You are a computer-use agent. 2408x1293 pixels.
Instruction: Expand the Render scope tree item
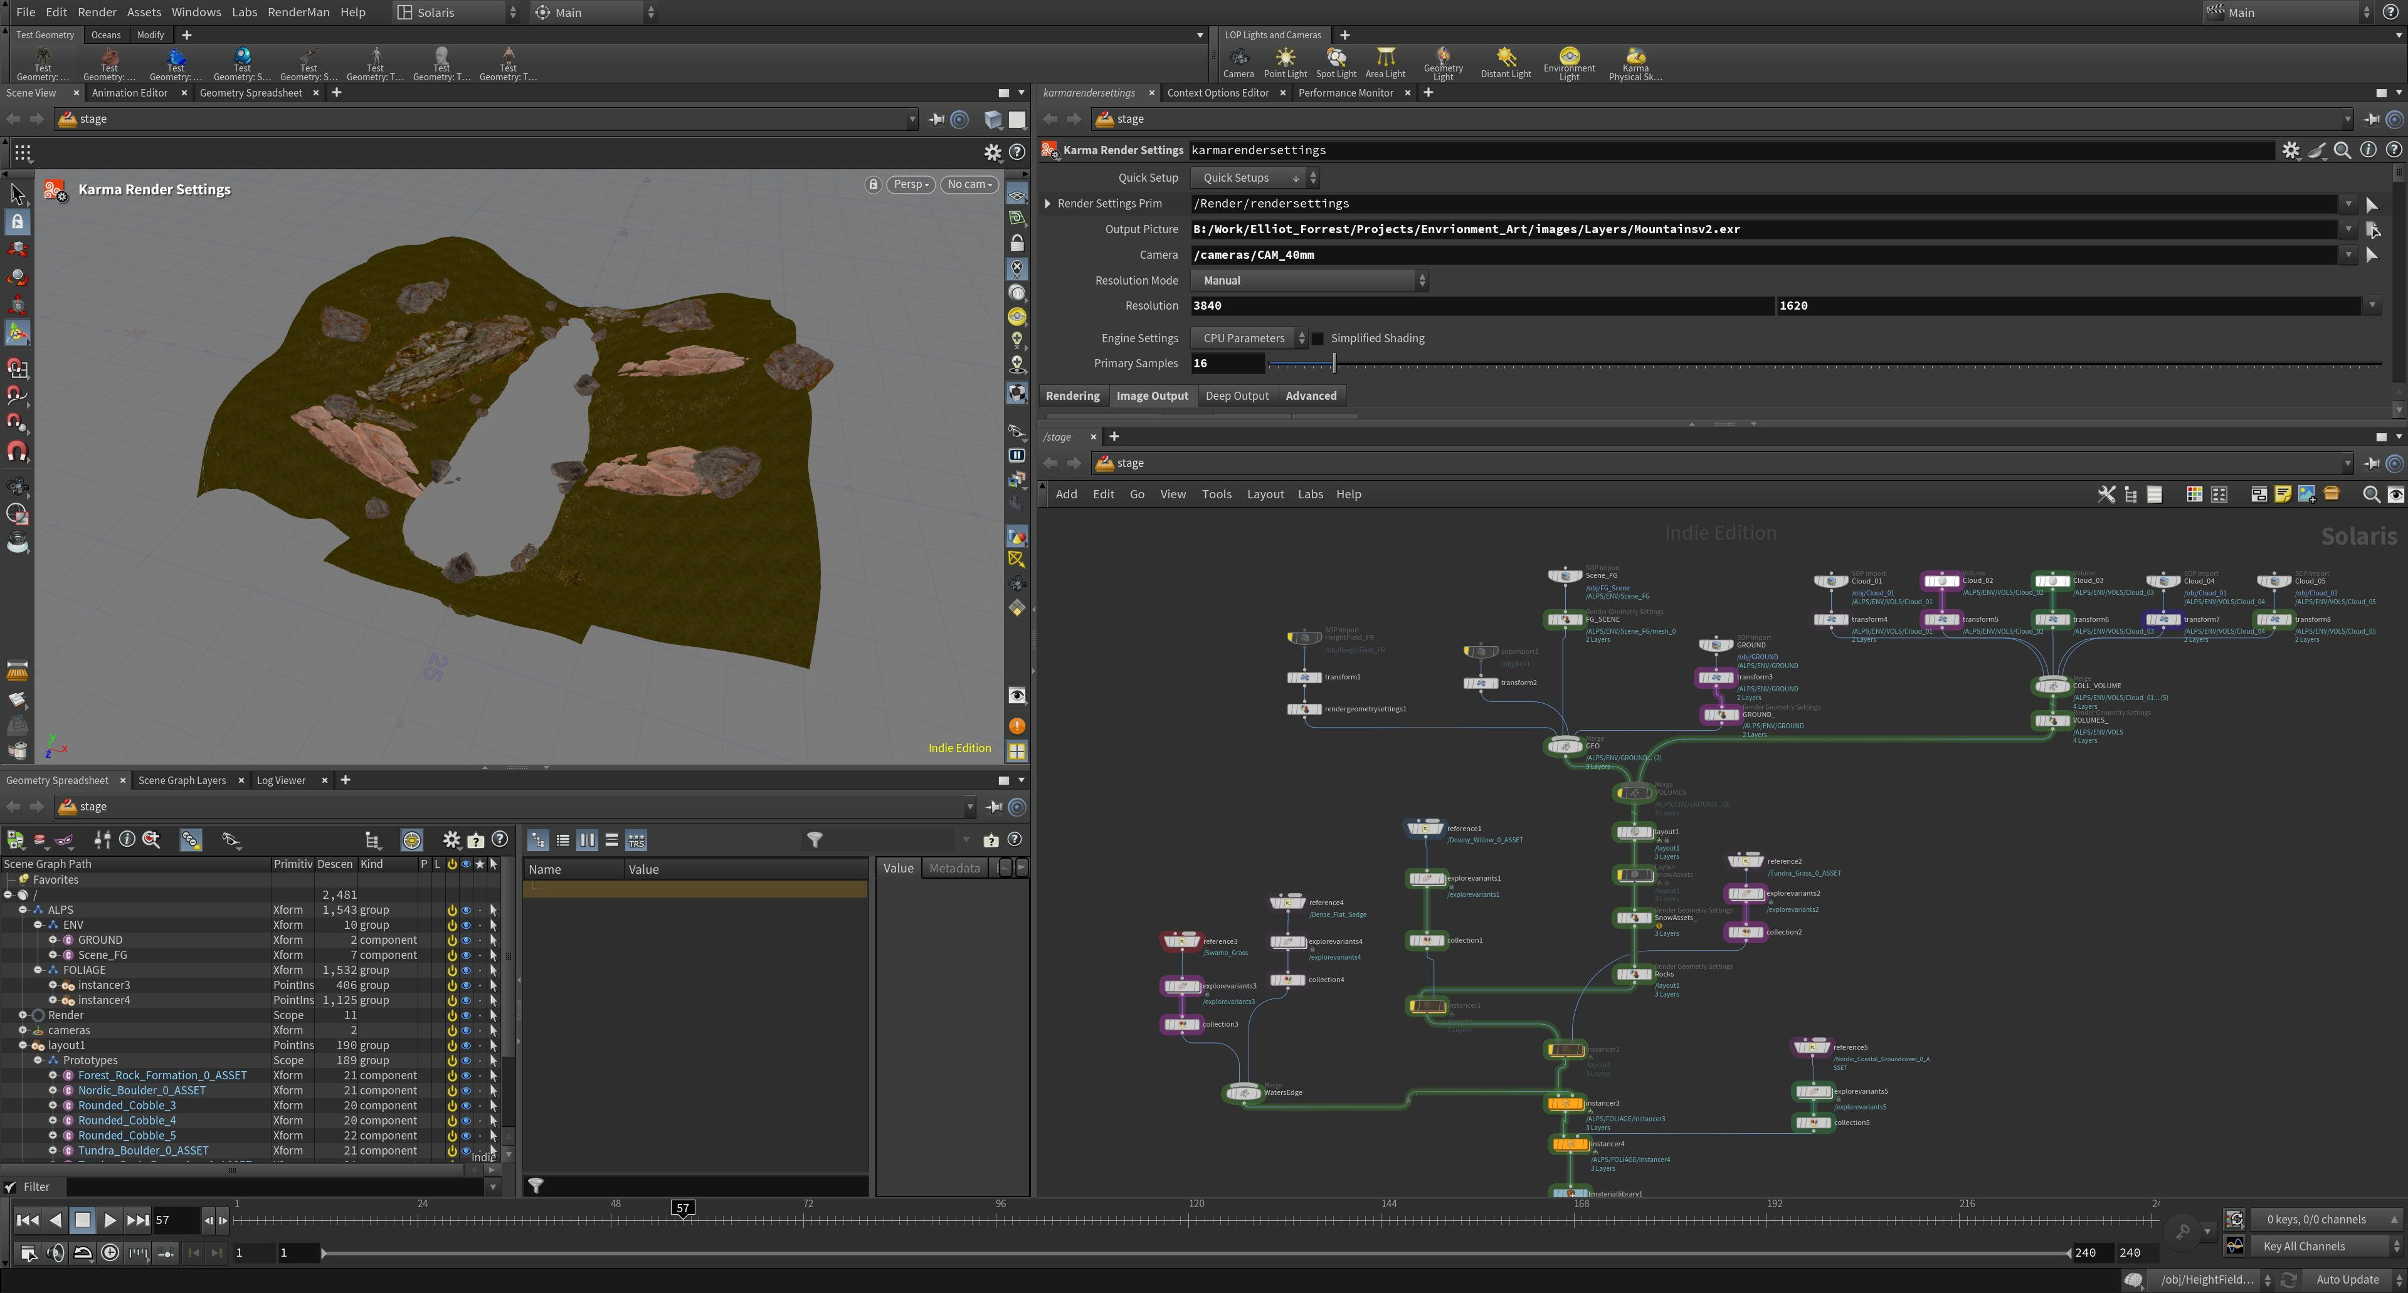[23, 1015]
